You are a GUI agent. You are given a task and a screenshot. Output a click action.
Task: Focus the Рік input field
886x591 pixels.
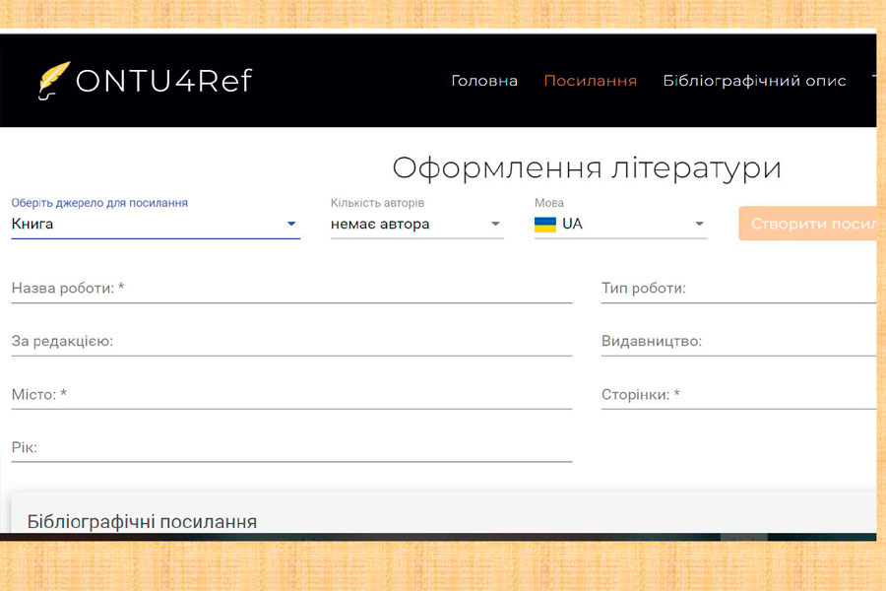point(291,448)
